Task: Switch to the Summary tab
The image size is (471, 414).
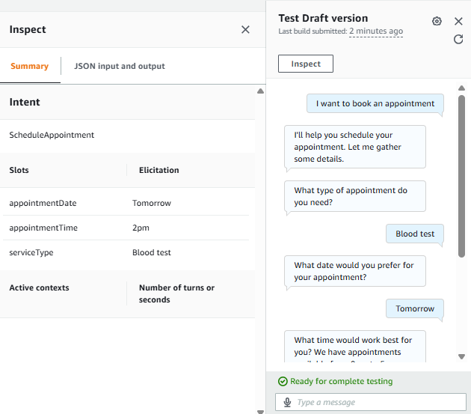Action: point(29,66)
